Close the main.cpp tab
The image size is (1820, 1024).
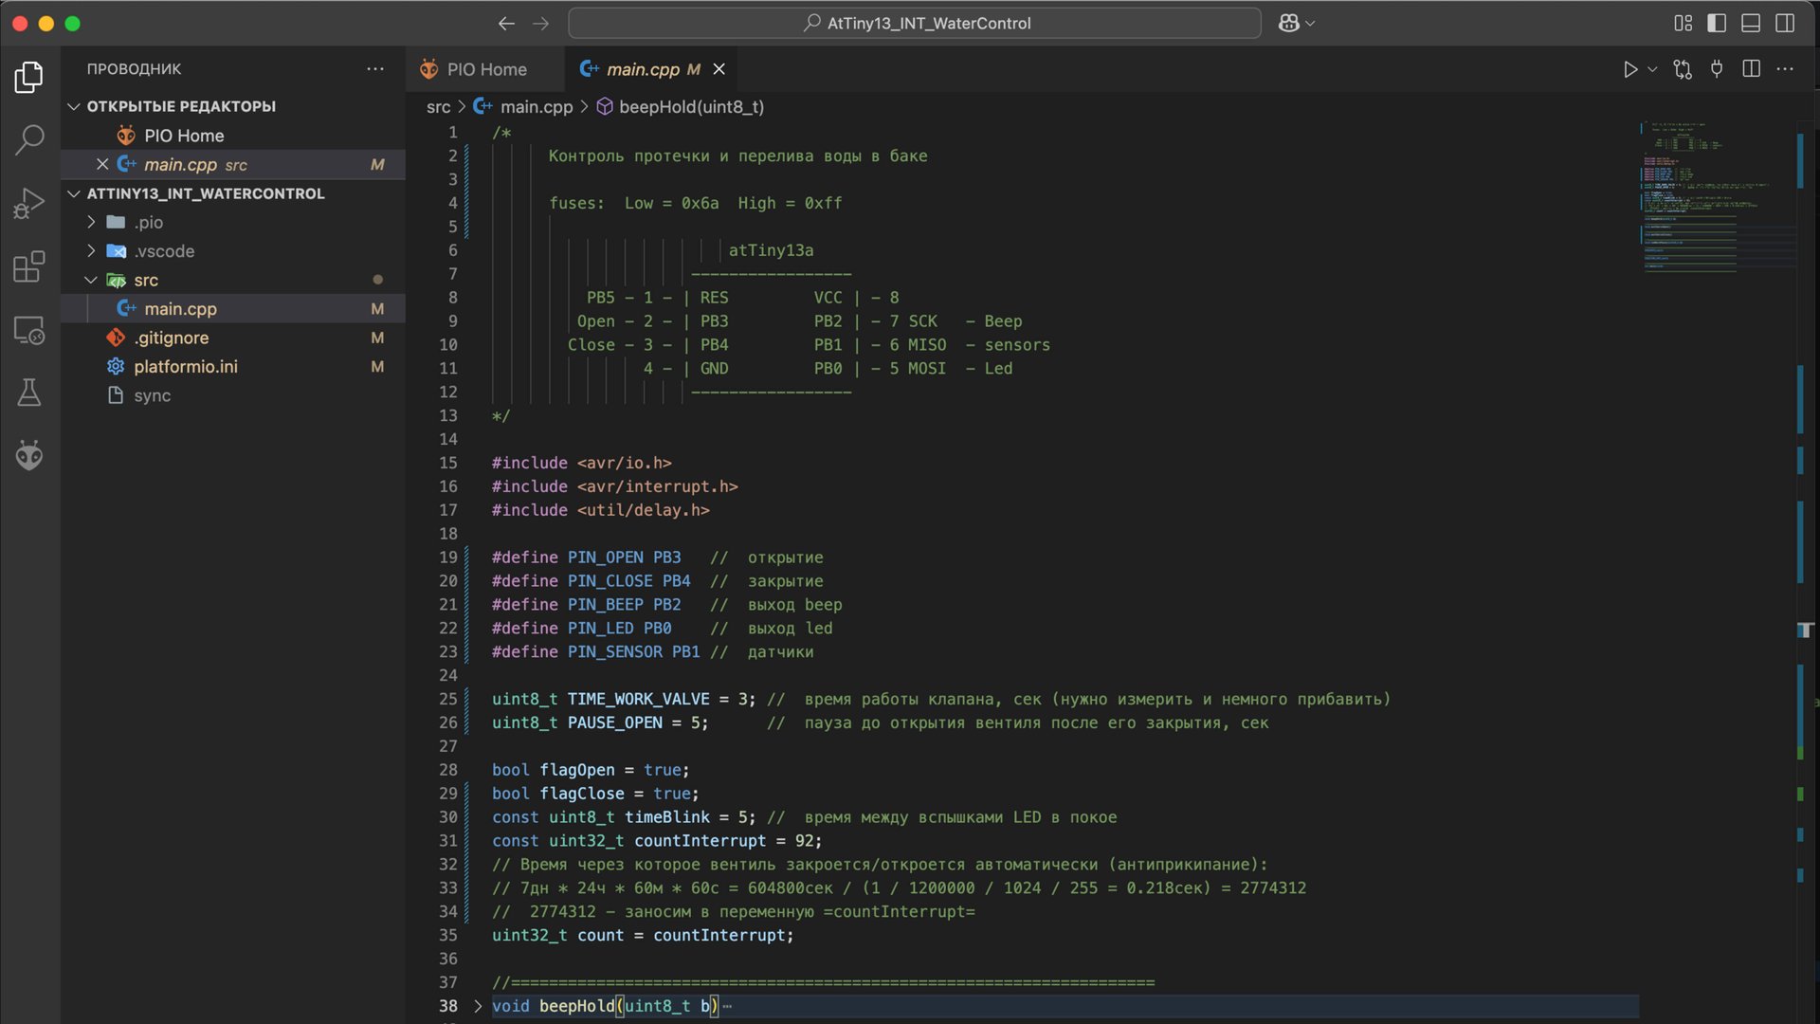coord(719,69)
